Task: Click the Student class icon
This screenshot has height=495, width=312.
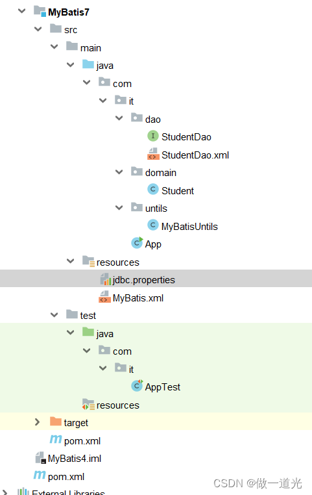Action: (x=153, y=190)
